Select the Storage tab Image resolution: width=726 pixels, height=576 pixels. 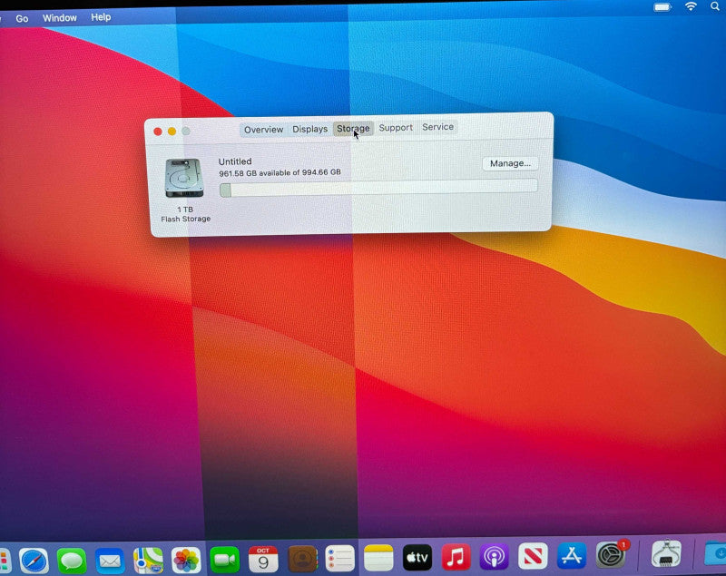(353, 128)
